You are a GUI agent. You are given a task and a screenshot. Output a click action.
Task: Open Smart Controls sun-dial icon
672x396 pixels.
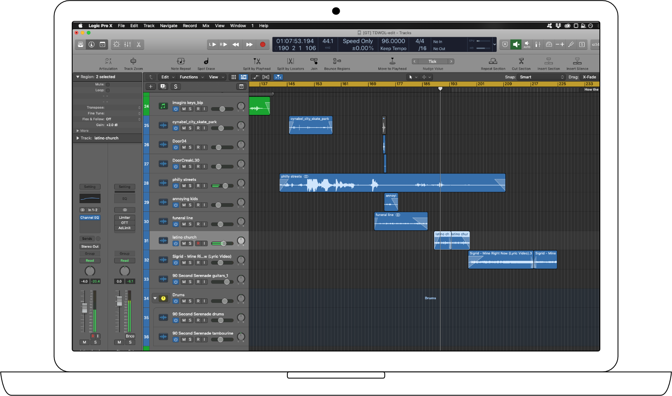[x=117, y=45]
